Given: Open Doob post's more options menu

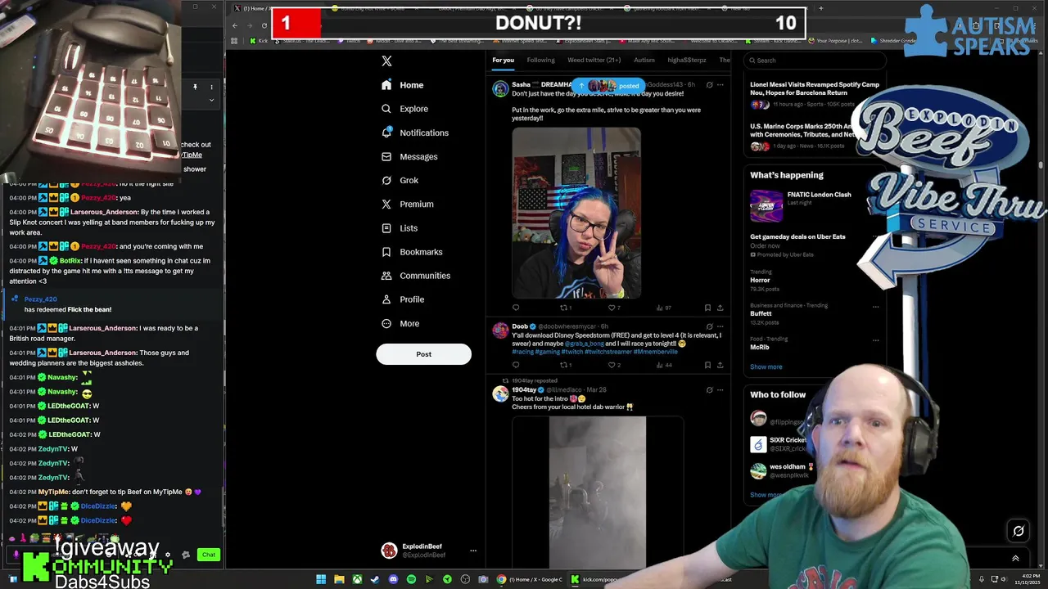Looking at the screenshot, I should pyautogui.click(x=720, y=326).
